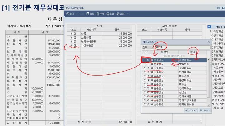The image size is (225, 126).
Task: Click the 계정명 column header in dialog
Action: [x=165, y=52]
